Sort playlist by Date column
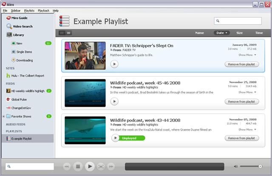The width and height of the screenshot is (272, 176). pyautogui.click(x=222, y=33)
